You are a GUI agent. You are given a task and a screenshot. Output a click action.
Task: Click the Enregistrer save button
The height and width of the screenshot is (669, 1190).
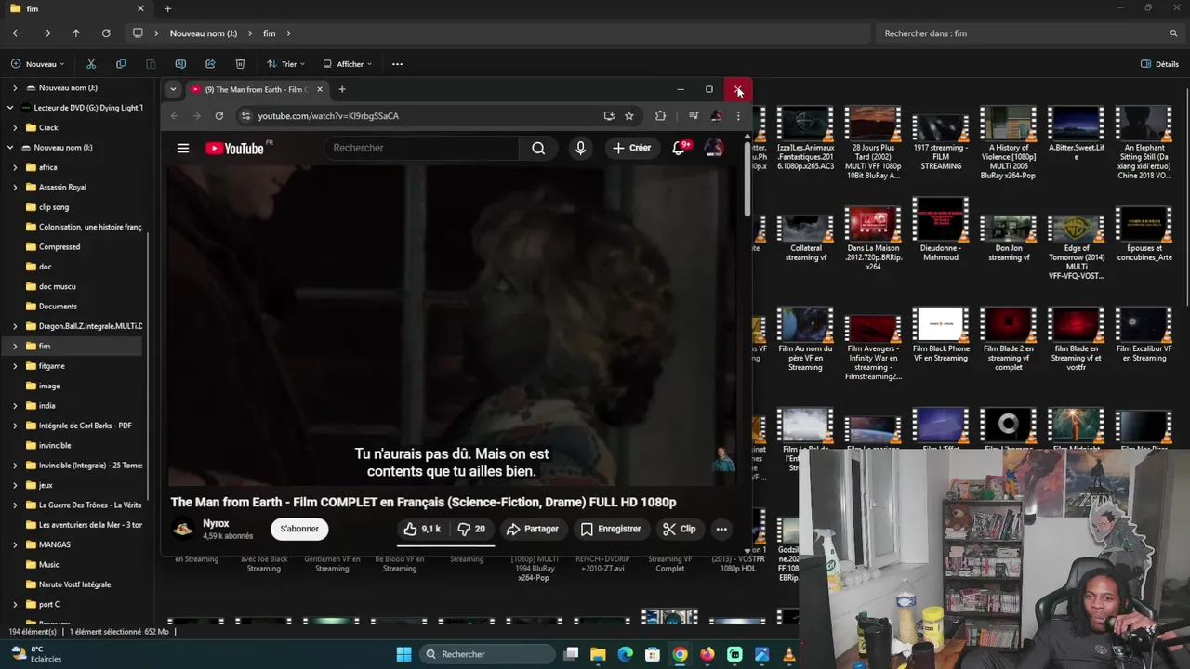[612, 529]
